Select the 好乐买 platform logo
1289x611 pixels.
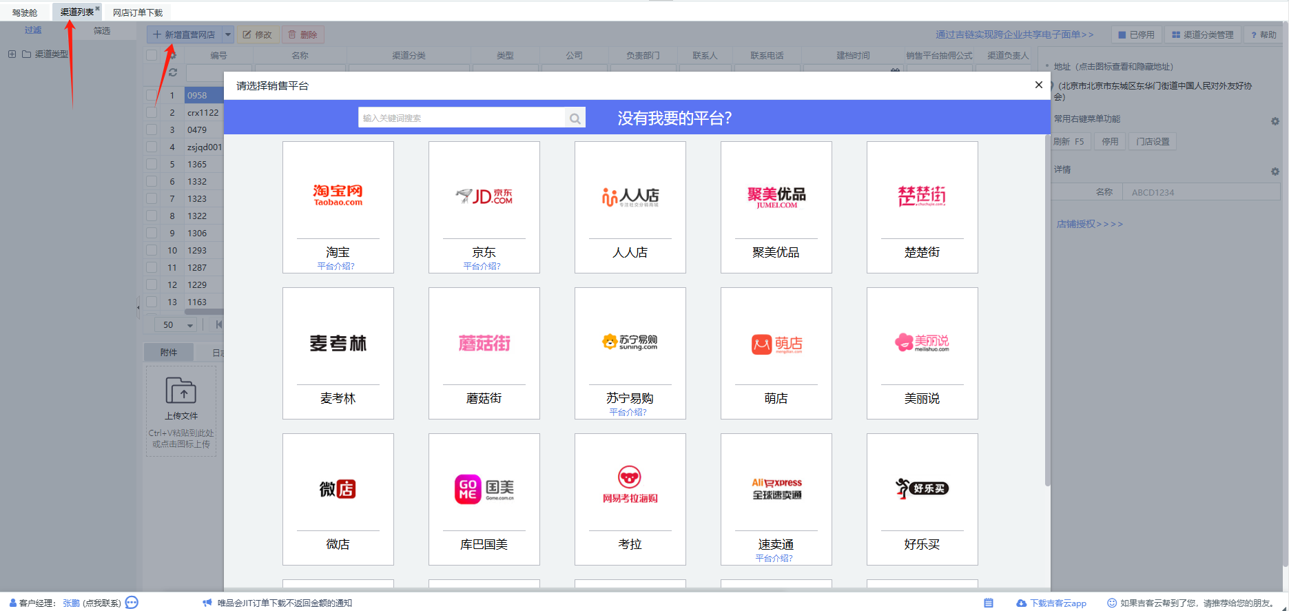click(922, 488)
